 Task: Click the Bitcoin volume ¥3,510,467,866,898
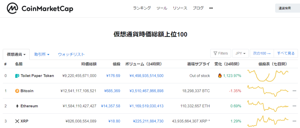(x=146, y=91)
